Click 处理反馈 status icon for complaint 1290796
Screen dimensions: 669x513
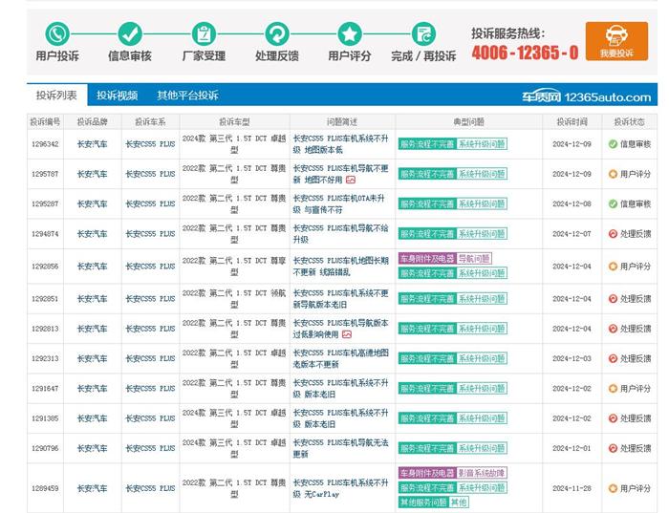click(x=613, y=448)
